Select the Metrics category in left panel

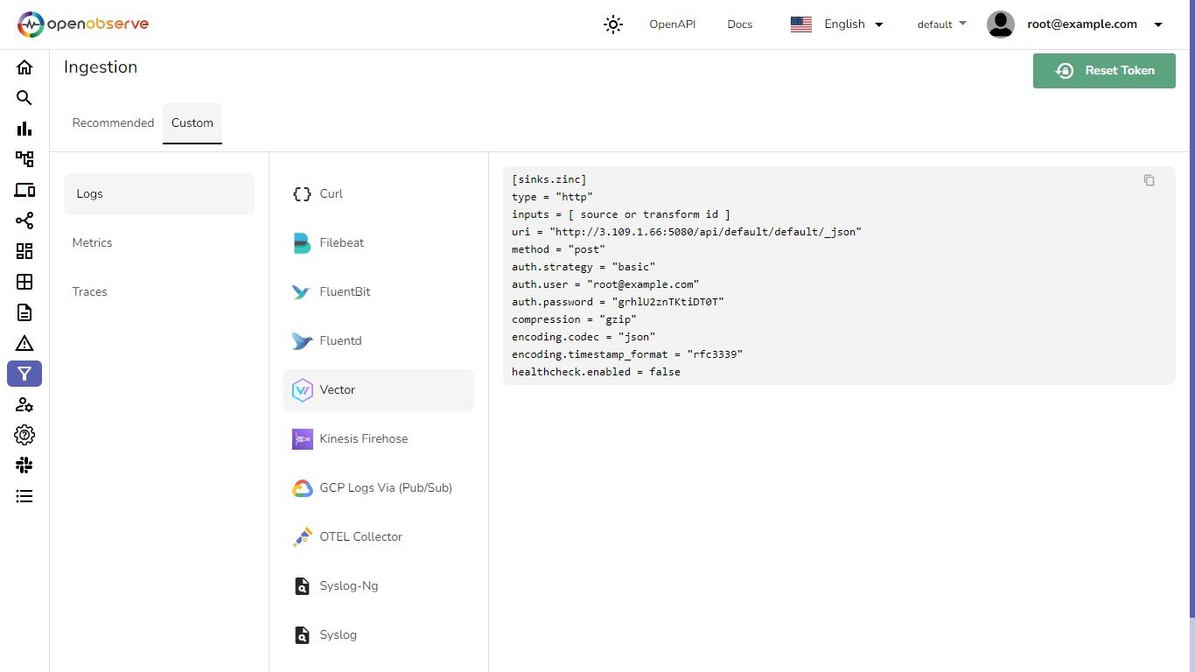tap(92, 242)
